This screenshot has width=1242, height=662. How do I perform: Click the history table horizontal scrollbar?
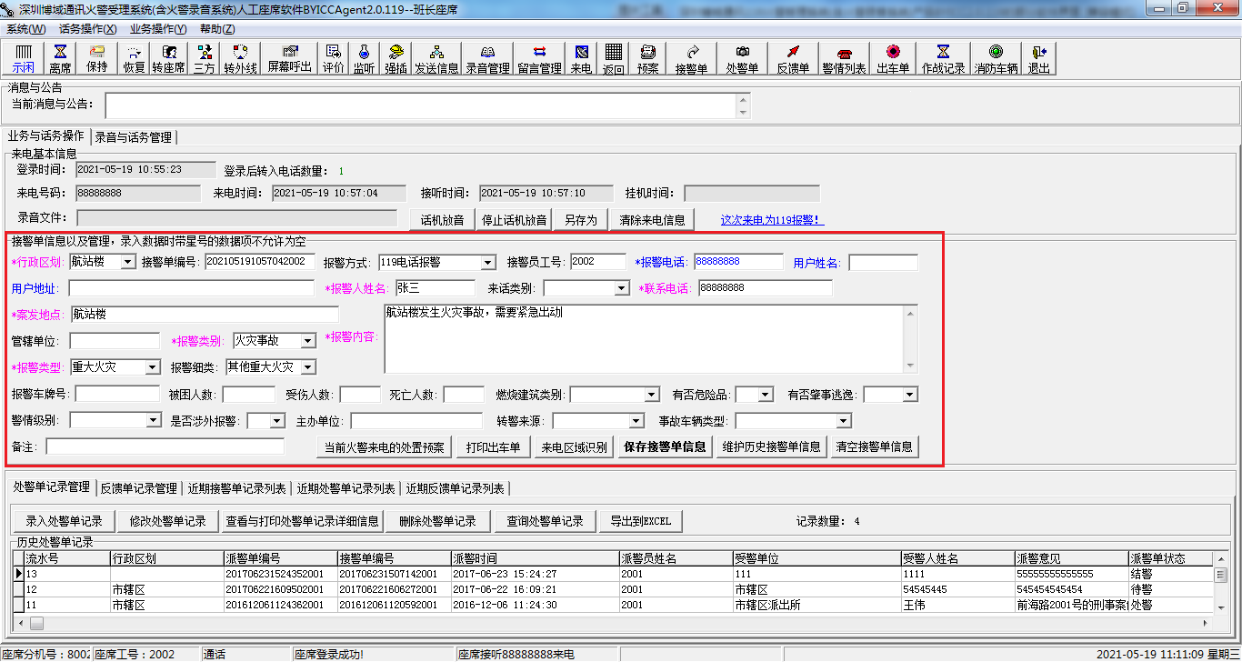(x=613, y=623)
